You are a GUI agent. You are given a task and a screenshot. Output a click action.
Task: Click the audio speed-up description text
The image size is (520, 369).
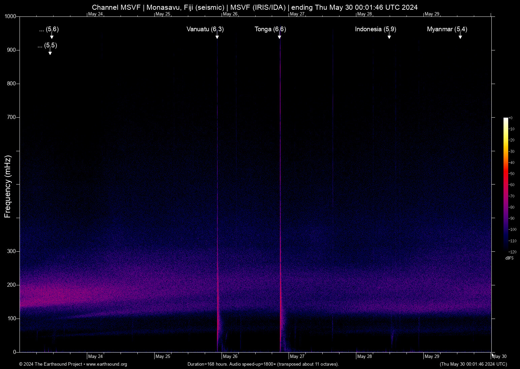click(263, 364)
